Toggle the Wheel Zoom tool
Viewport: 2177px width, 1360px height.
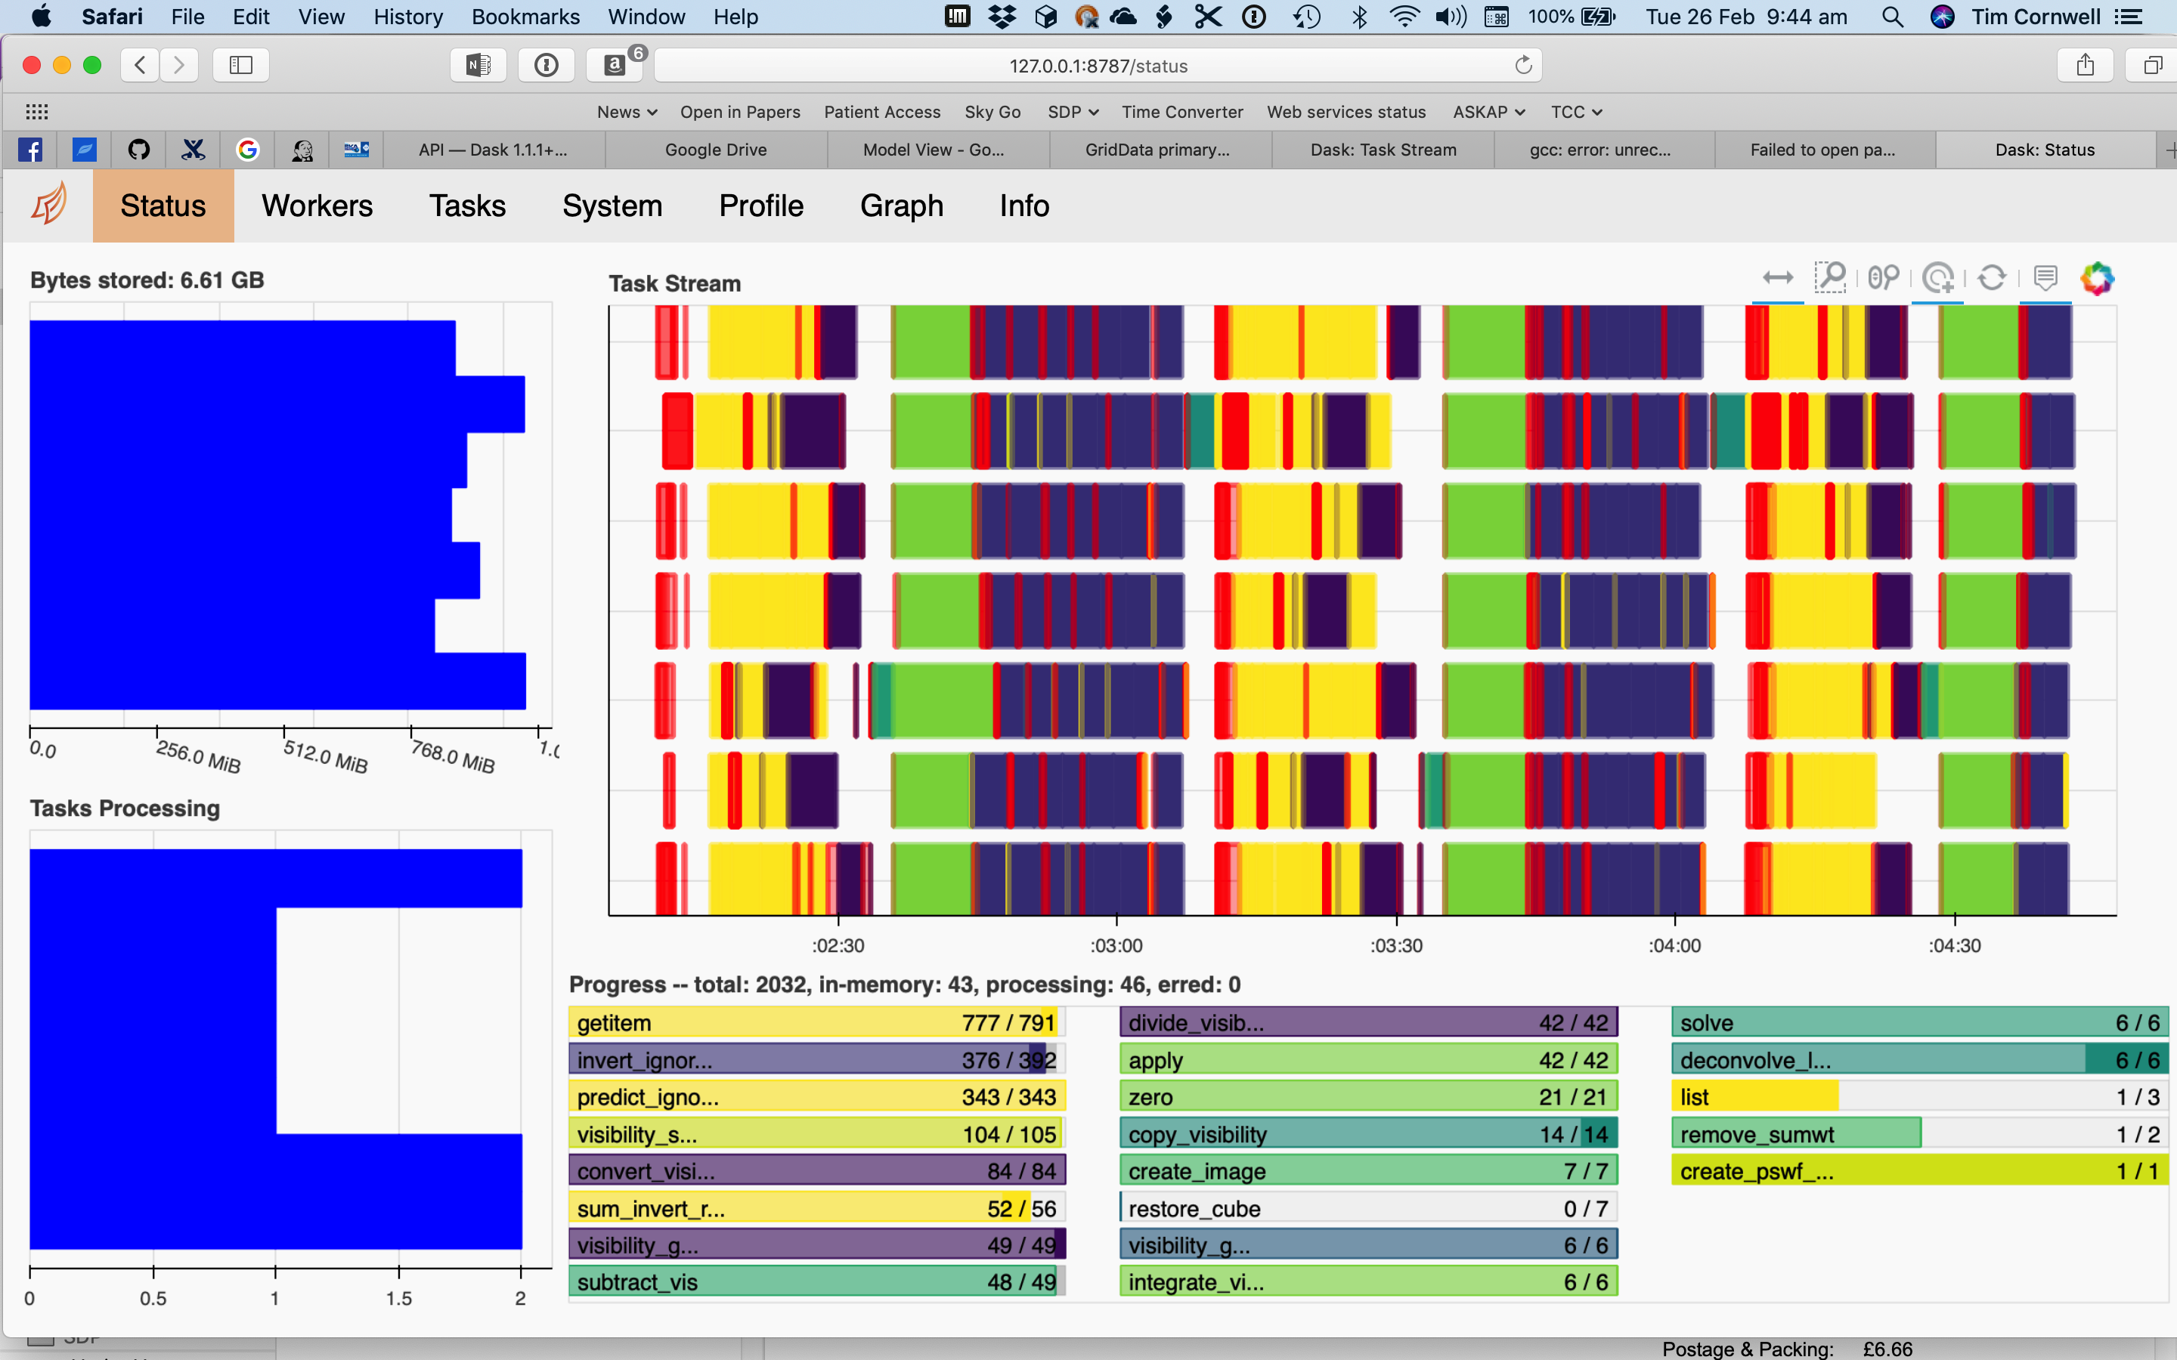tap(1884, 278)
